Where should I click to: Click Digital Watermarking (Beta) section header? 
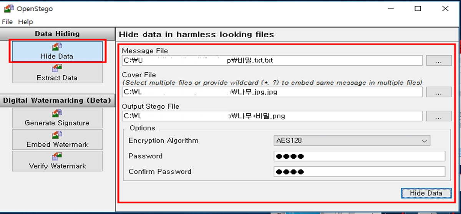(x=57, y=100)
